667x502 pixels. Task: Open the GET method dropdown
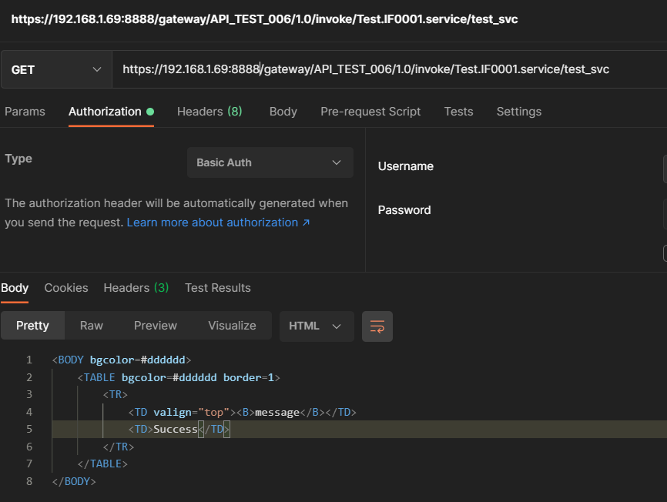click(56, 69)
